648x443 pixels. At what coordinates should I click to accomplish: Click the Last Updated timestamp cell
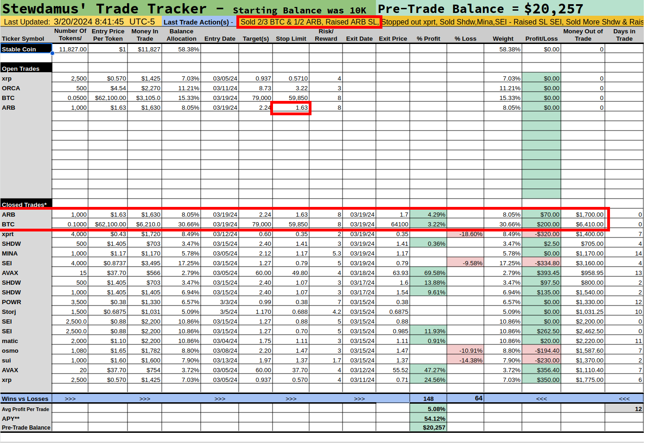pos(82,22)
